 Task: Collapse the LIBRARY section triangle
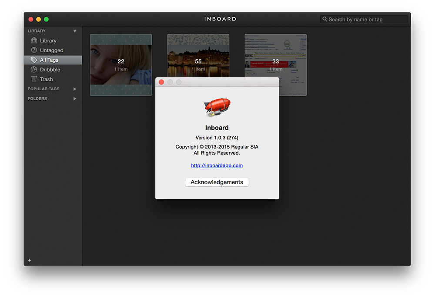(75, 31)
